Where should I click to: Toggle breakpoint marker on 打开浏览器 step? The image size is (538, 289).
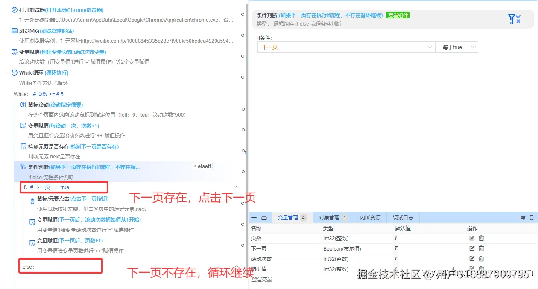(243, 15)
